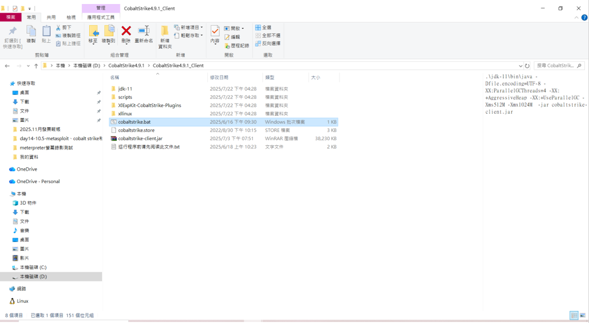Select the scripts folder

(223, 97)
